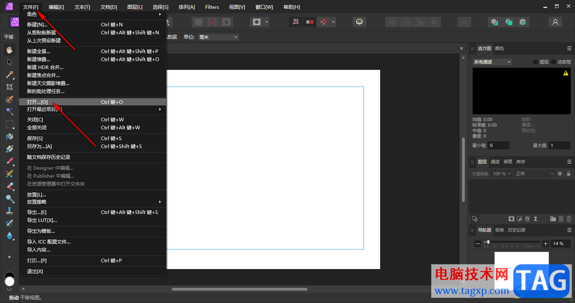Select the Paint Brush tool
575x303 pixels.
10,161
